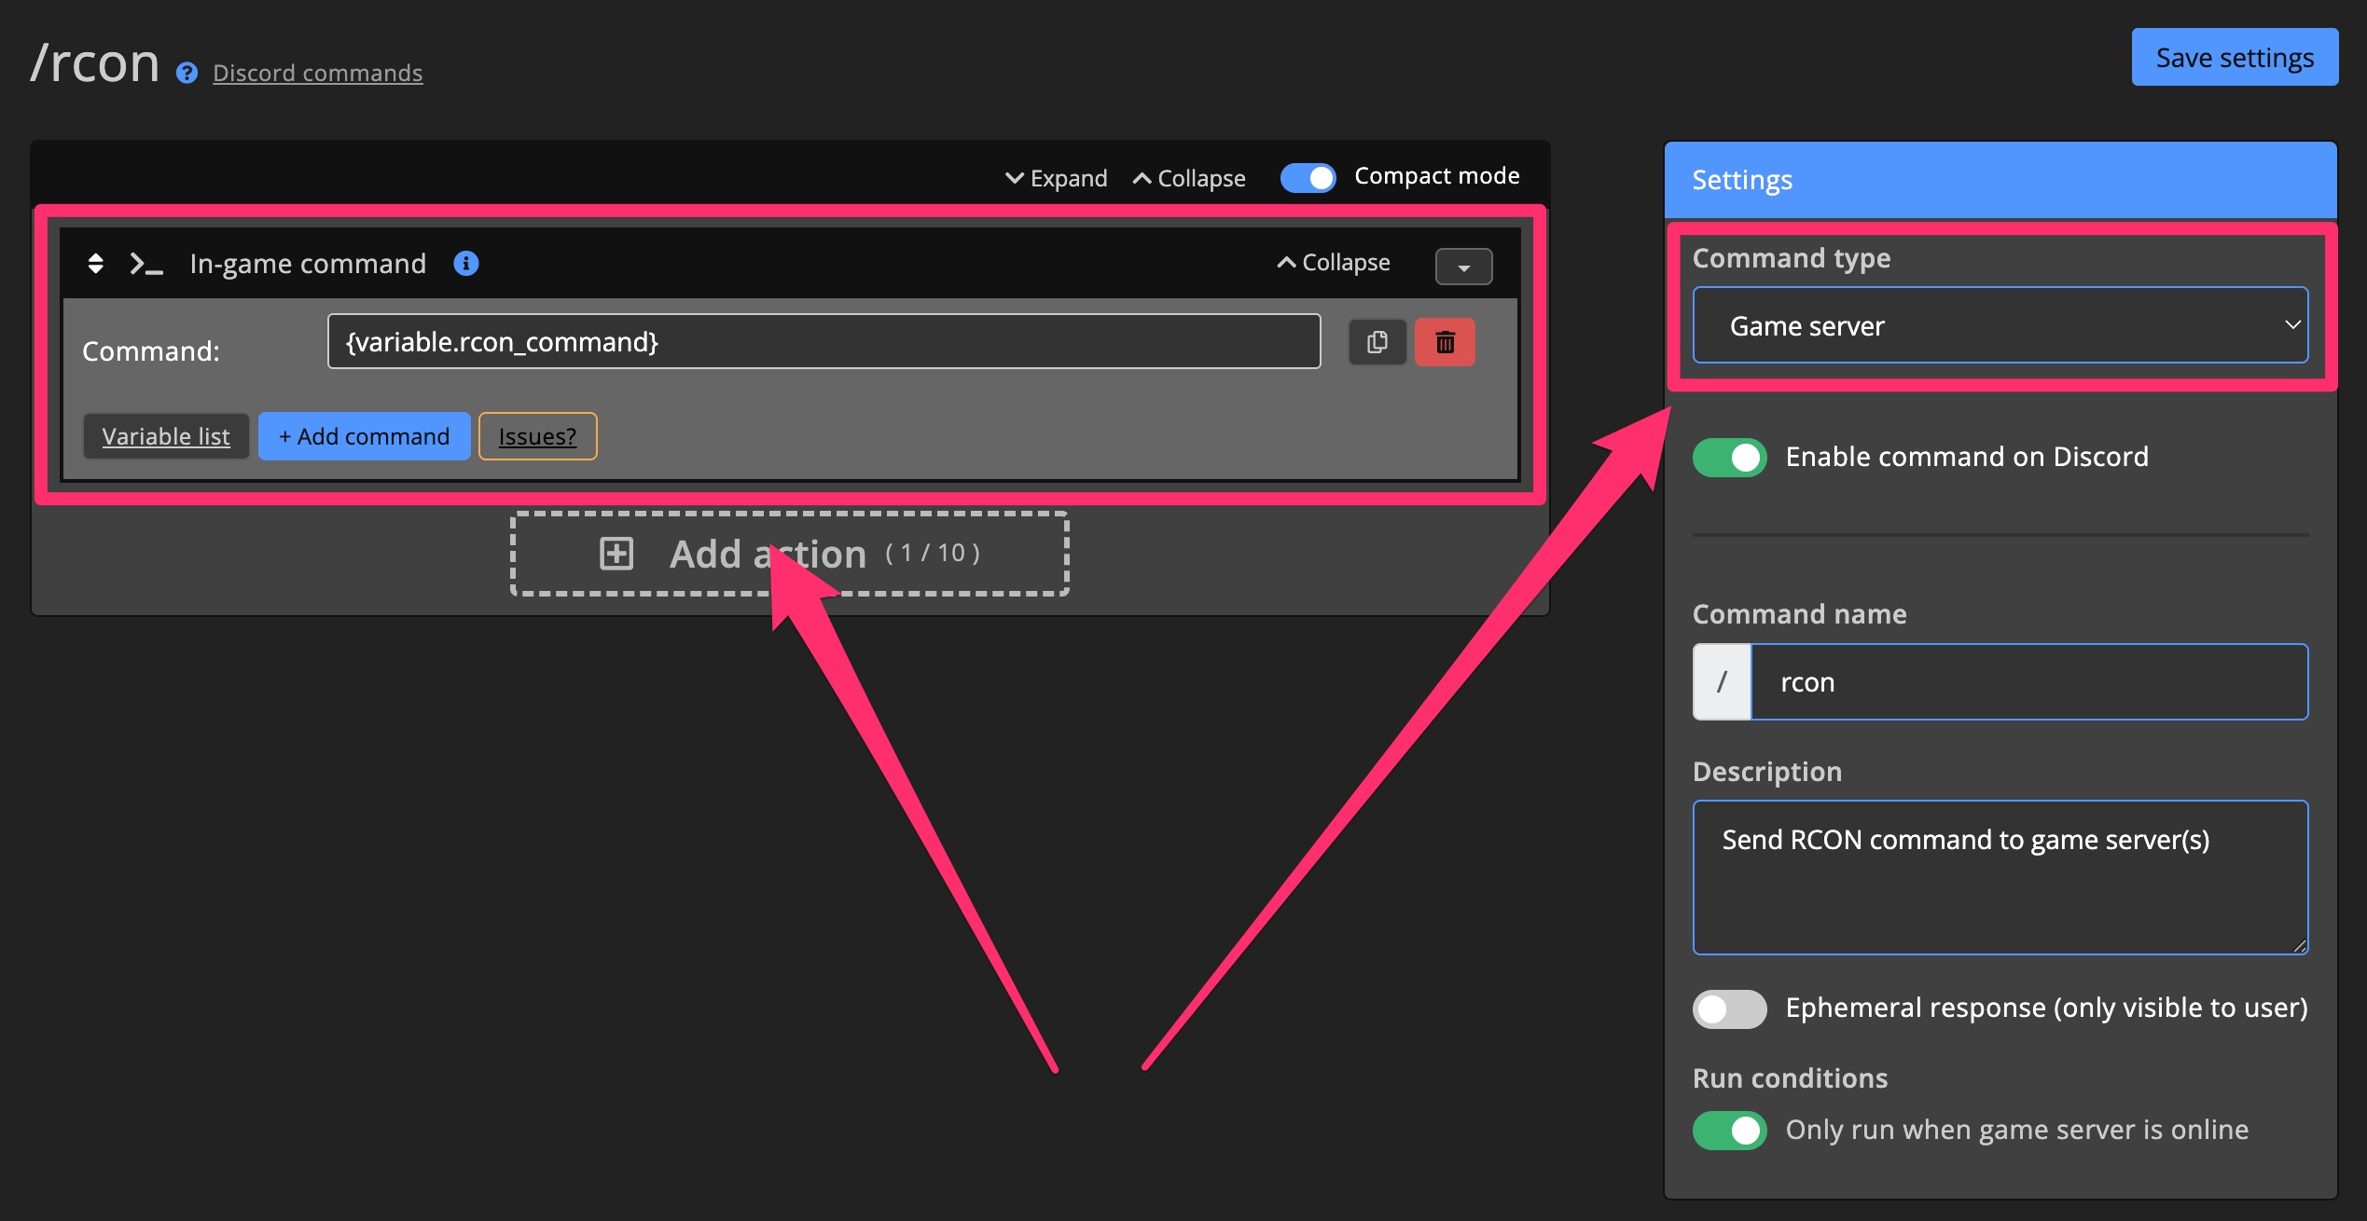Click the red trash delete icon

1444,342
